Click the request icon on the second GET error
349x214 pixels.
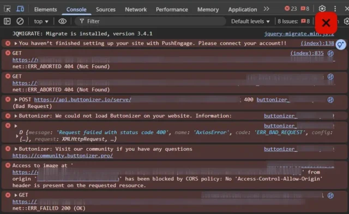point(330,77)
